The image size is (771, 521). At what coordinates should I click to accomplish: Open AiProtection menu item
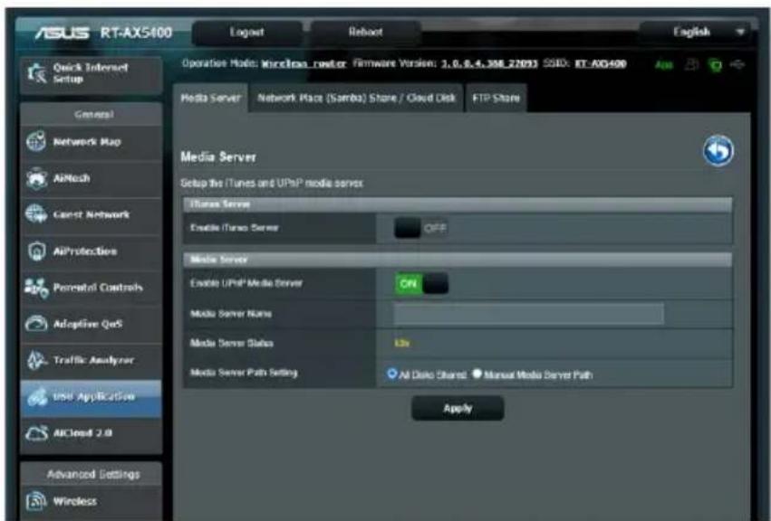tap(92, 251)
